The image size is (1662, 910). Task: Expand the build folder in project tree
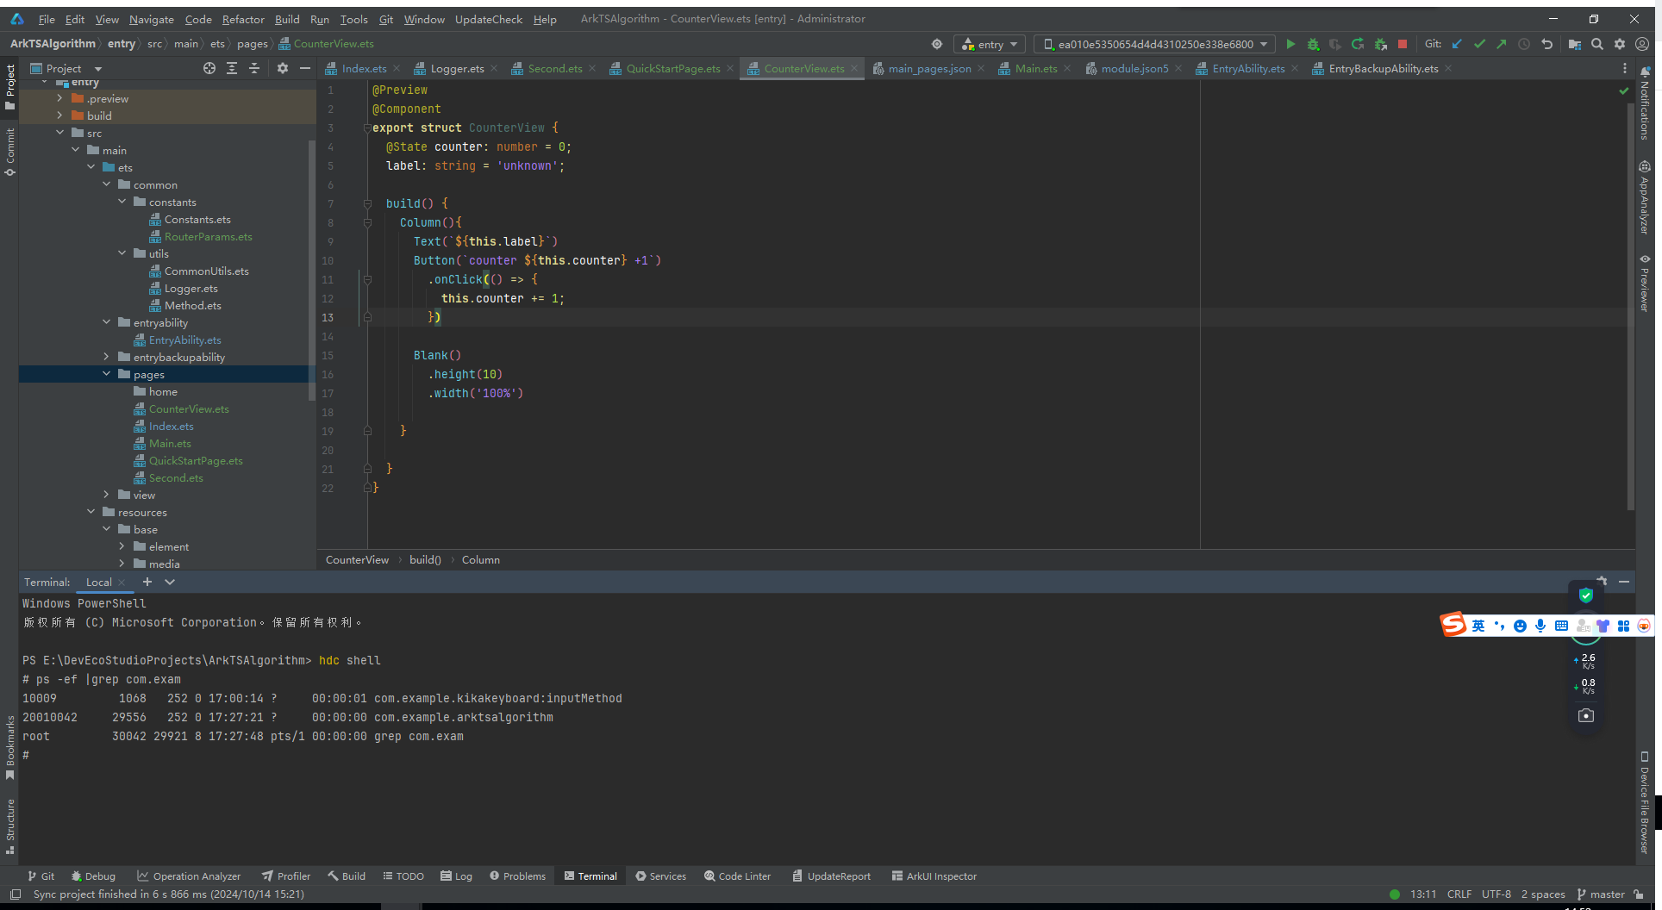[x=59, y=115]
